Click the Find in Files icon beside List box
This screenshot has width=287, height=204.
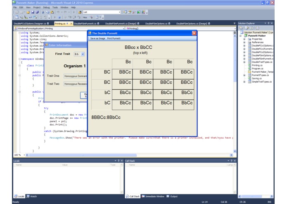point(80,12)
